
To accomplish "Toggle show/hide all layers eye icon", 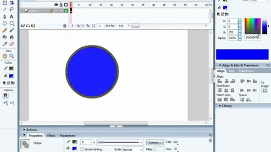I will (x=56, y=5).
